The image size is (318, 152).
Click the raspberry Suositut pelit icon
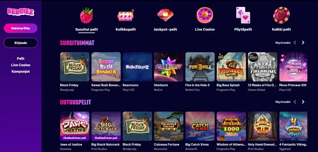[86, 15]
